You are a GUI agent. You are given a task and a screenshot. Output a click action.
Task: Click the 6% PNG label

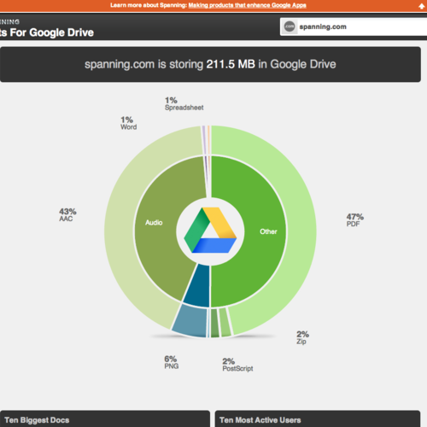(172, 362)
